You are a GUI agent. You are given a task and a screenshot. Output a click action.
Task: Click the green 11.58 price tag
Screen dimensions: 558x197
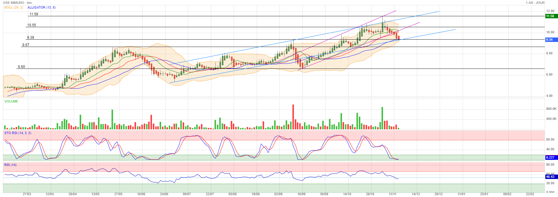point(551,16)
